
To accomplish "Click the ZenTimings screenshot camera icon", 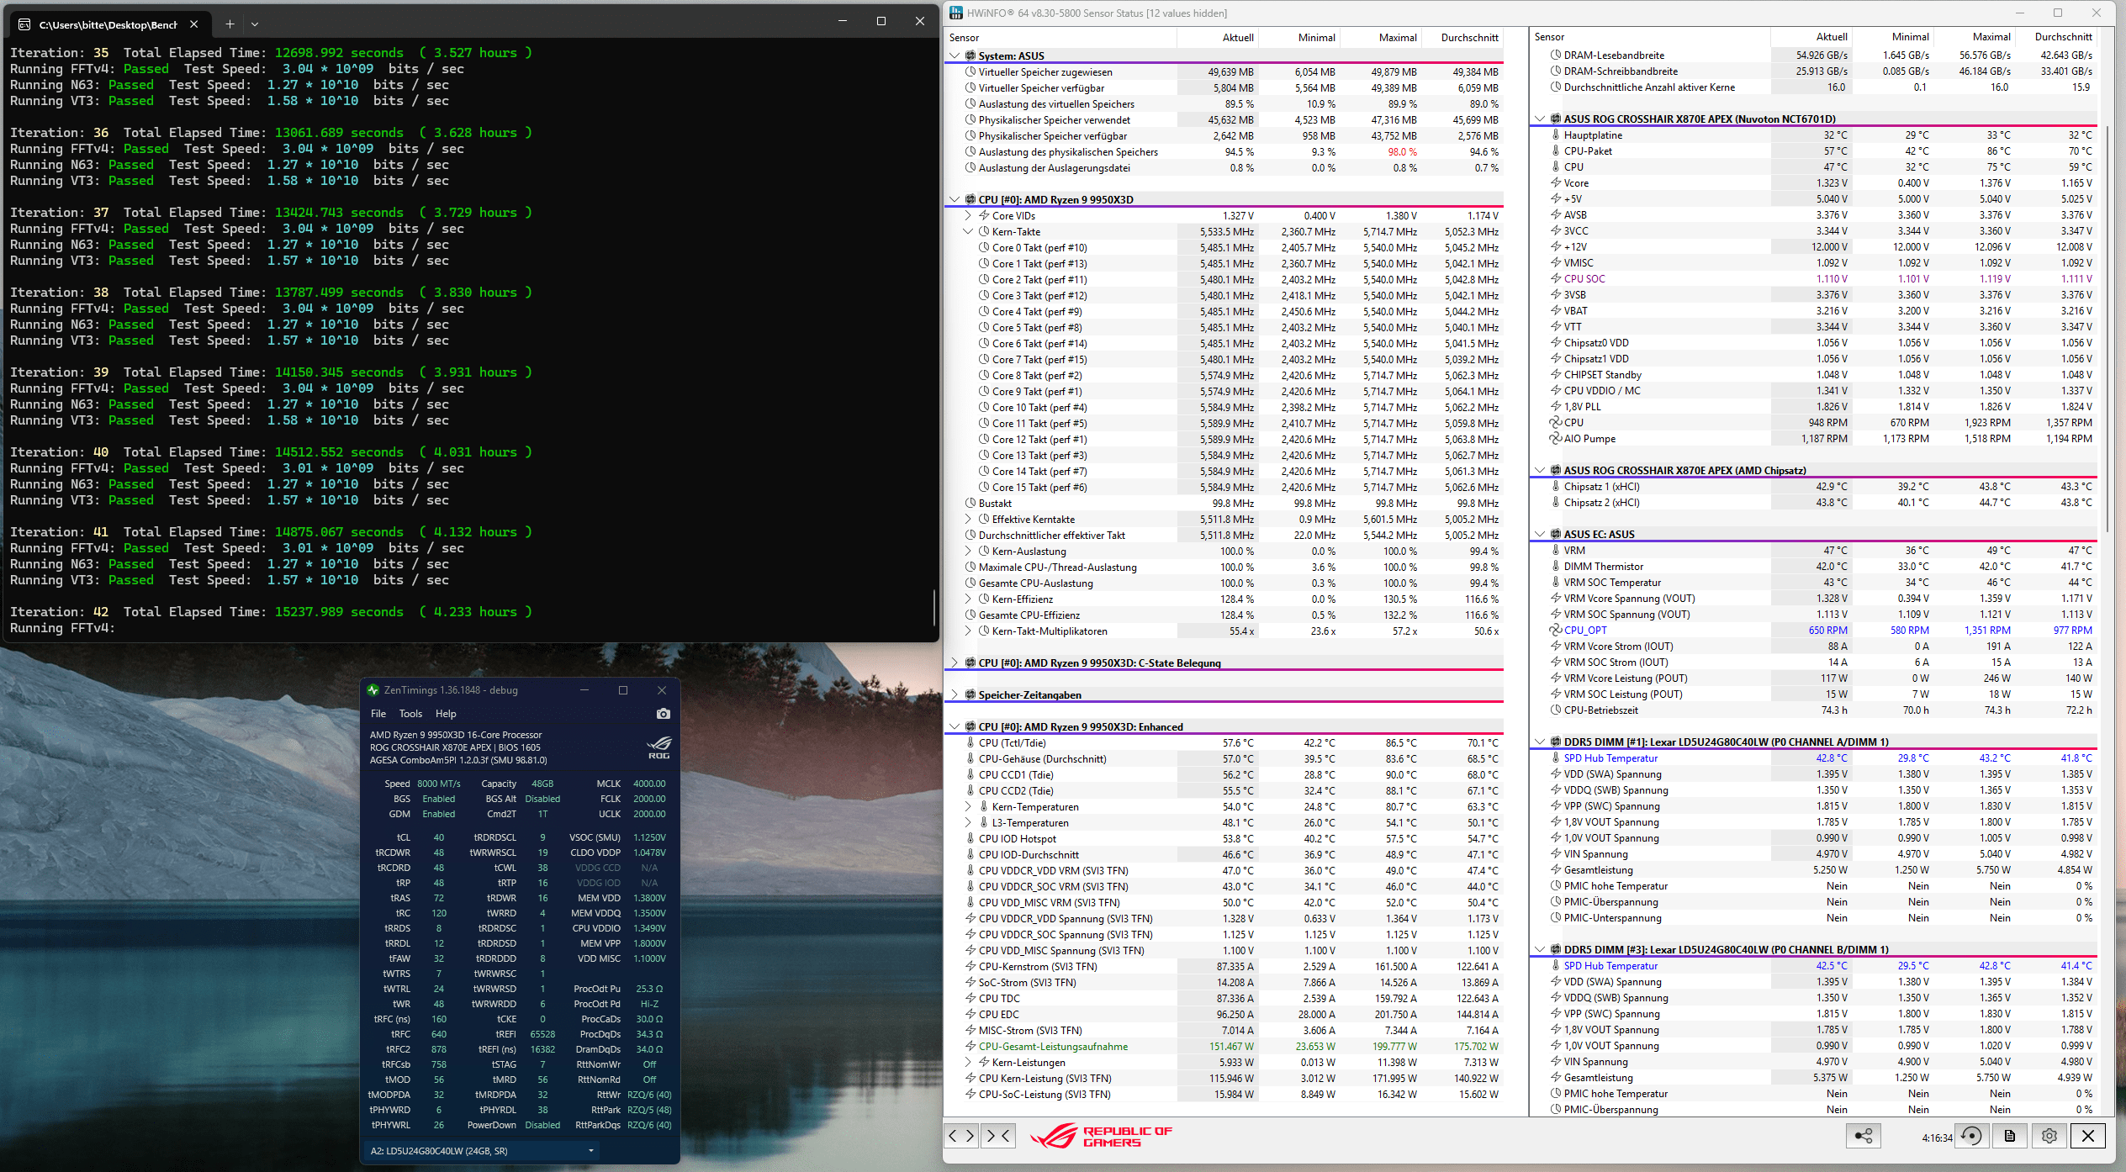I will tap(663, 714).
